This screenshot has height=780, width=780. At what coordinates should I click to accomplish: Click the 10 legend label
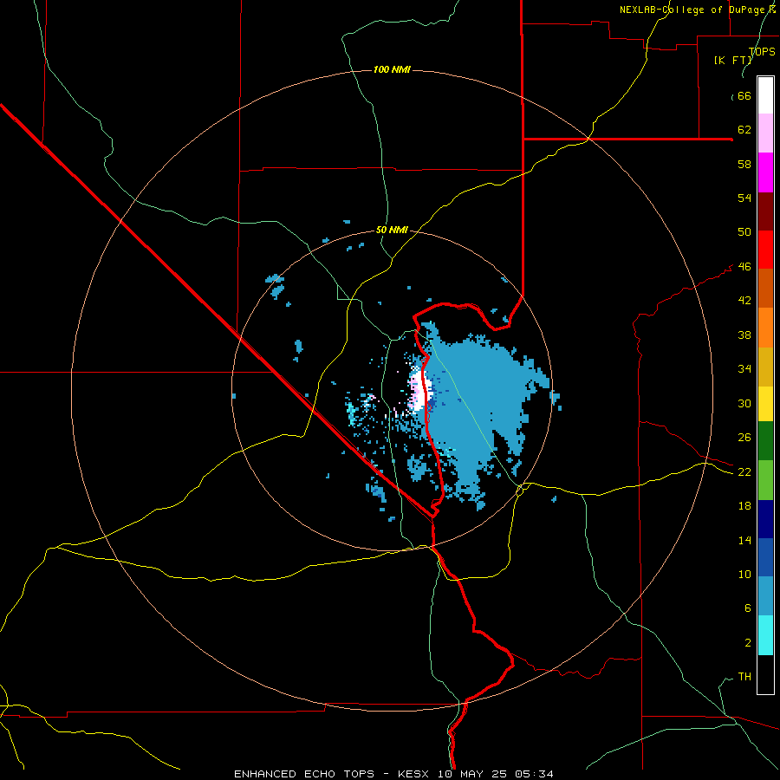[x=744, y=575]
